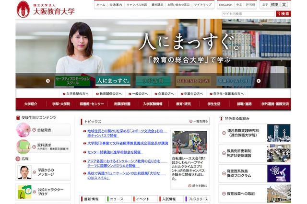
Task: Click 合格発表 flower icon button
Action: [43, 130]
